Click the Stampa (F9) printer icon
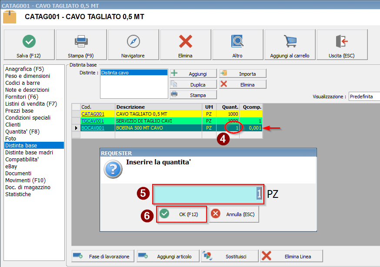The width and height of the screenshot is (380, 267). [81, 42]
